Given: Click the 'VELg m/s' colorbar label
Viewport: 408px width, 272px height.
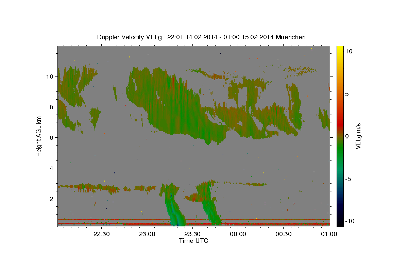Looking at the screenshot, I should coord(358,135).
